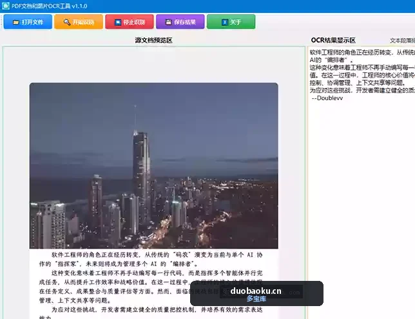This screenshot has height=319, width=415.
Task: Click the OCR结果显示区 heading
Action: click(x=333, y=40)
